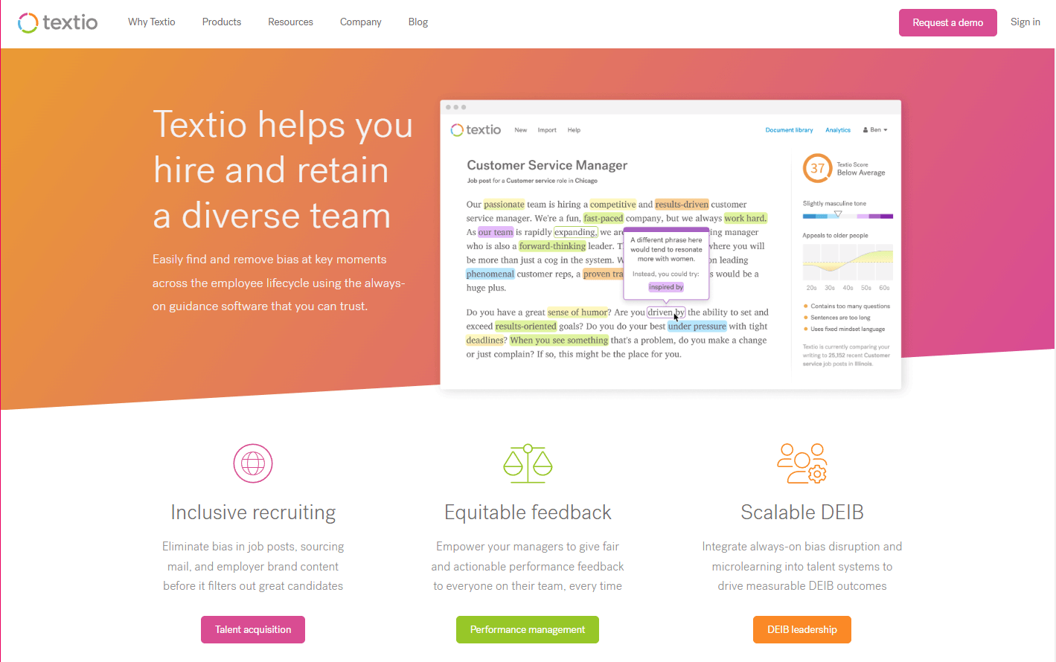Viewport: 1056px width, 662px height.
Task: Click the Equitable feedback heading
Action: tap(528, 512)
